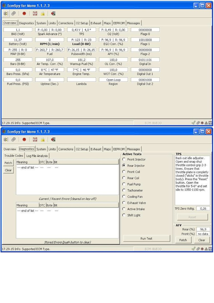Open the EEPROM tab in the top window

point(119,23)
